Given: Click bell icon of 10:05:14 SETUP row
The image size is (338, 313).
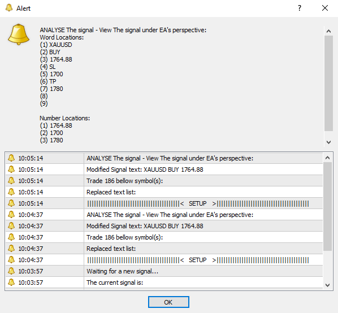Looking at the screenshot, I should (11, 203).
